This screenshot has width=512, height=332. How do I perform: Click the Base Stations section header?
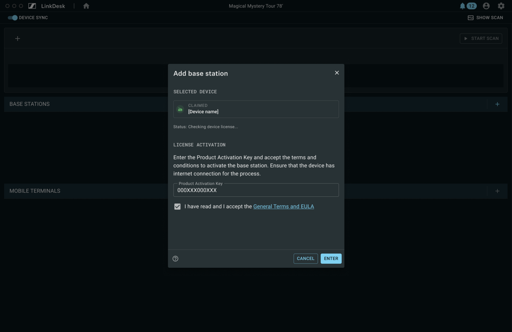(x=29, y=104)
